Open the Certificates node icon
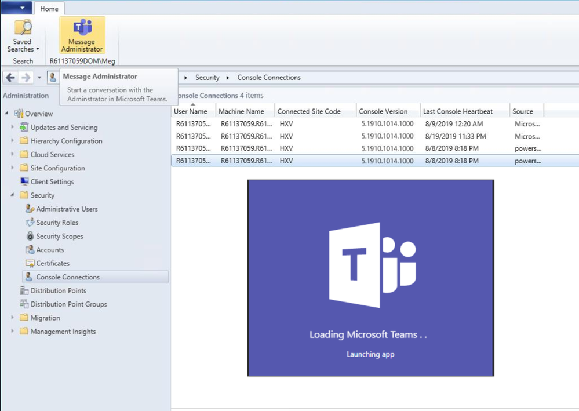 30,263
